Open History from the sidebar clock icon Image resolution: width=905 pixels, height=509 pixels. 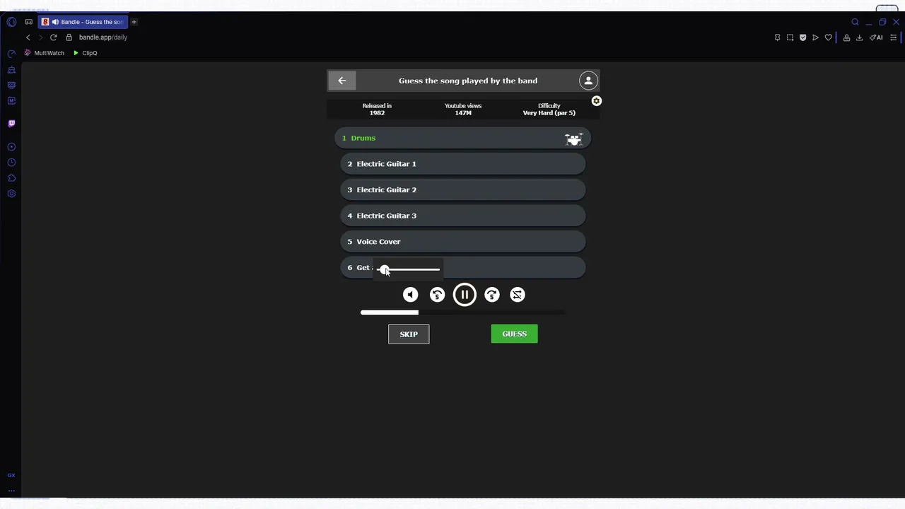coord(11,163)
